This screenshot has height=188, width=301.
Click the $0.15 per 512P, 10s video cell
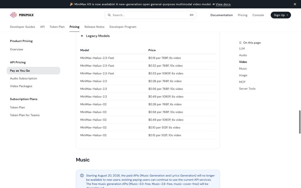(x=165, y=135)
